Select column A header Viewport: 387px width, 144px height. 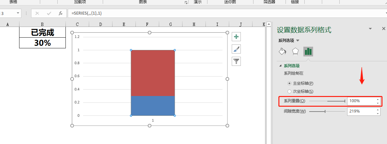7,24
